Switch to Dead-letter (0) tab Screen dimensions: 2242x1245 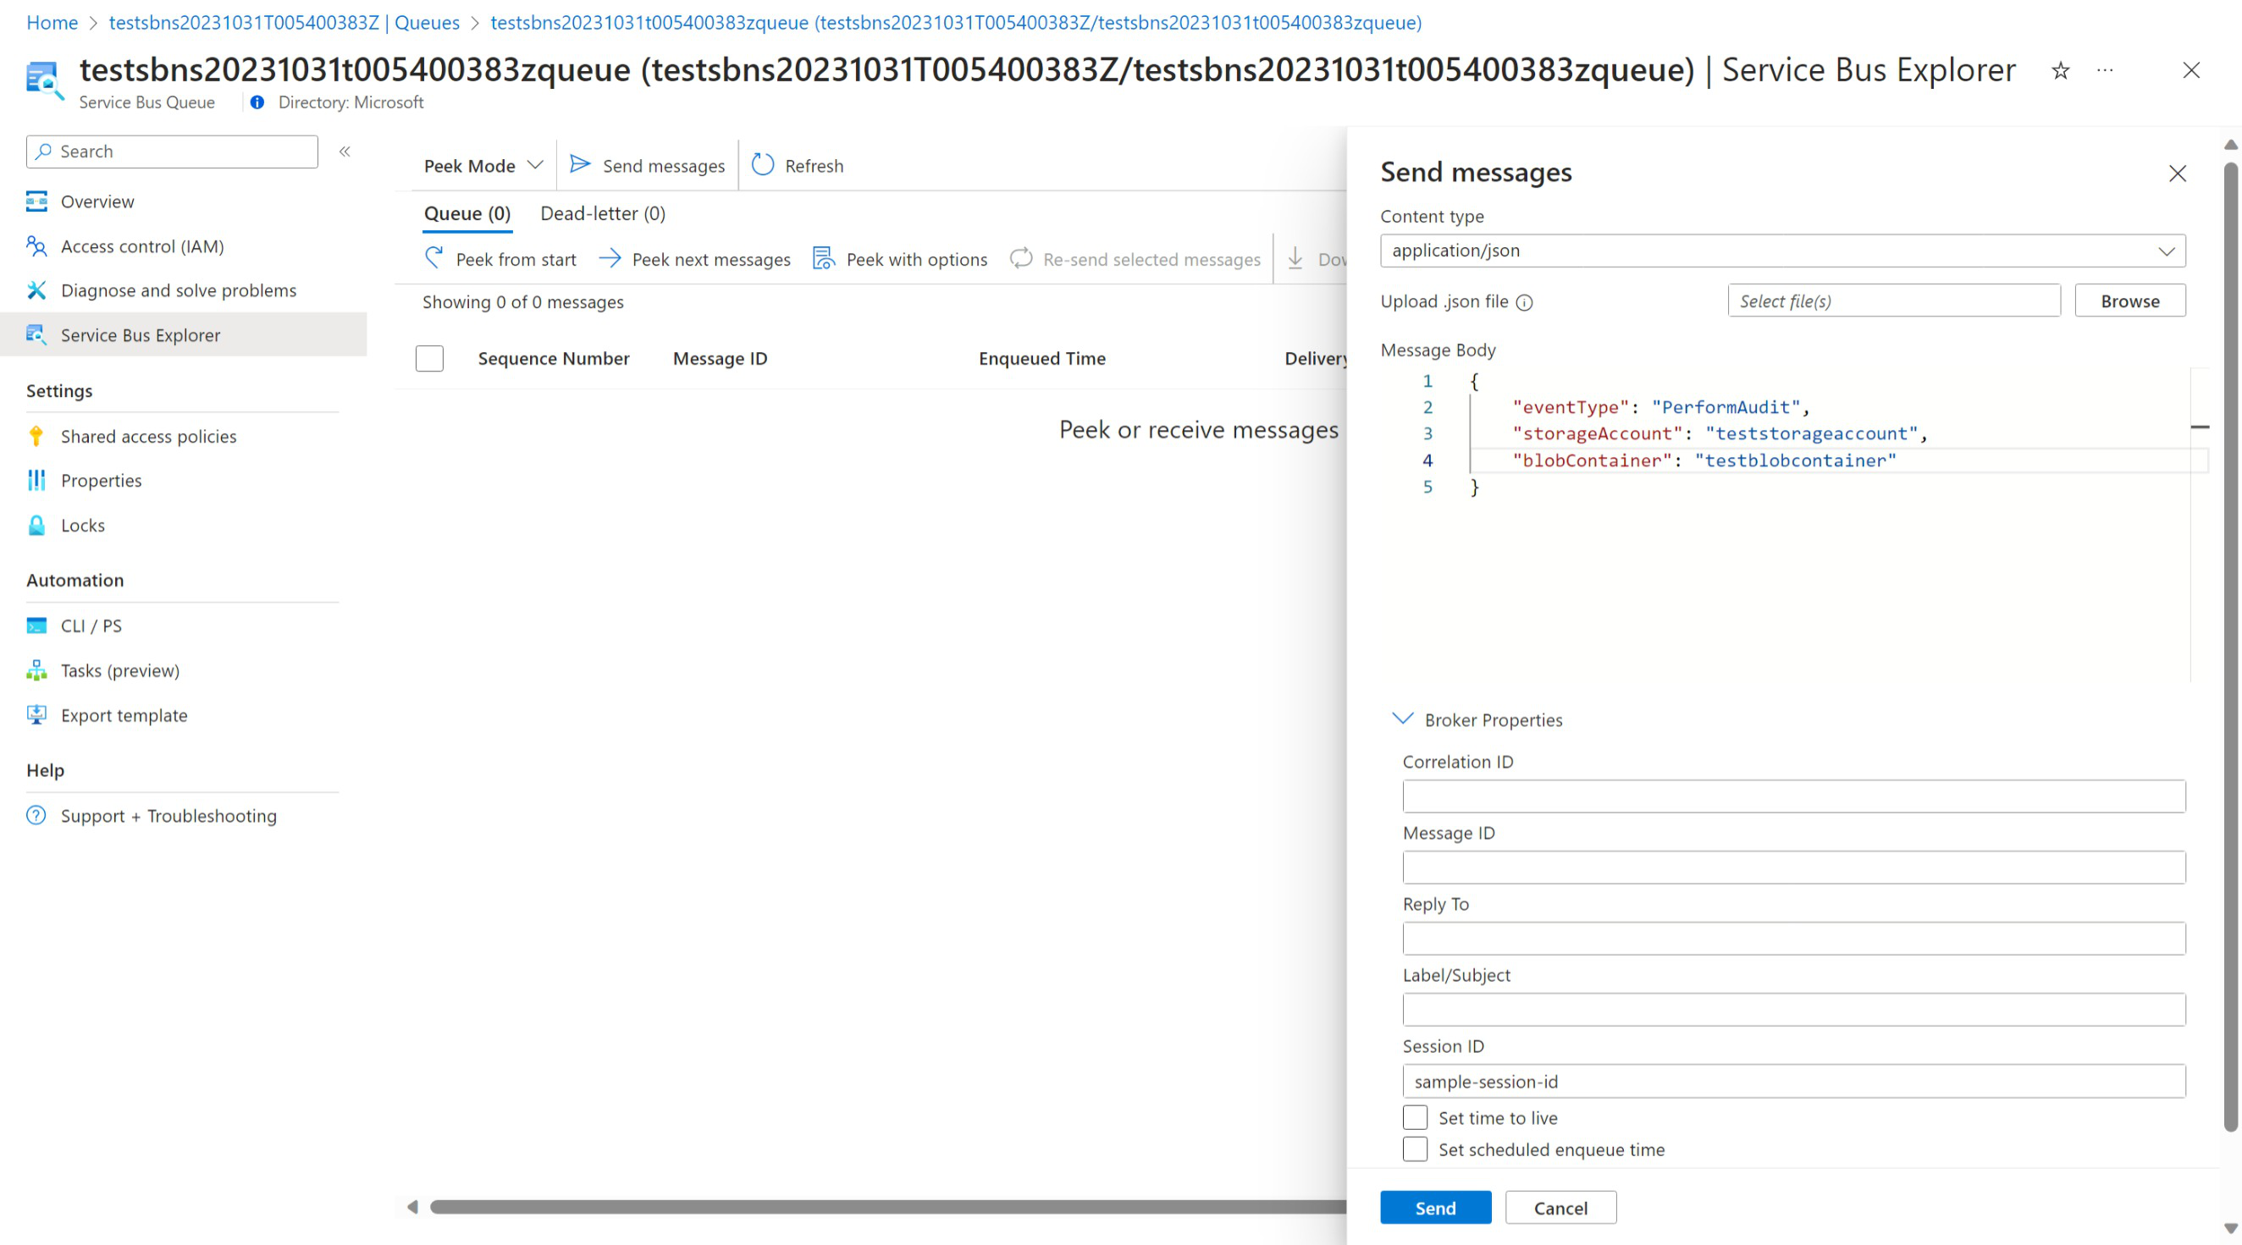coord(603,213)
